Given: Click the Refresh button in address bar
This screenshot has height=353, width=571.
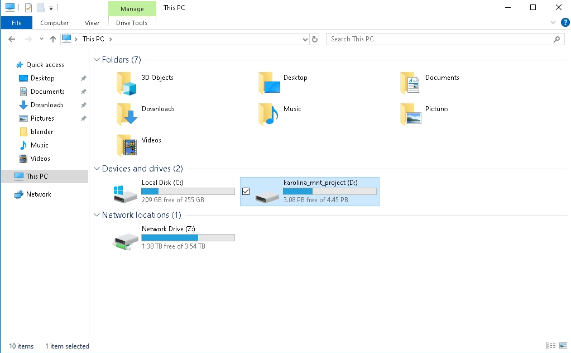Looking at the screenshot, I should (315, 39).
